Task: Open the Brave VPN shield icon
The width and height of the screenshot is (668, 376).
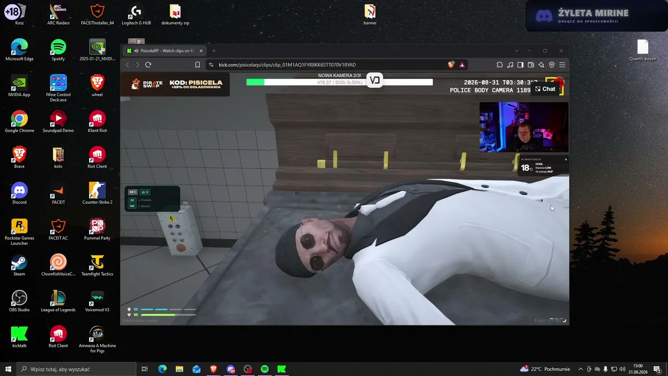Action: point(552,65)
